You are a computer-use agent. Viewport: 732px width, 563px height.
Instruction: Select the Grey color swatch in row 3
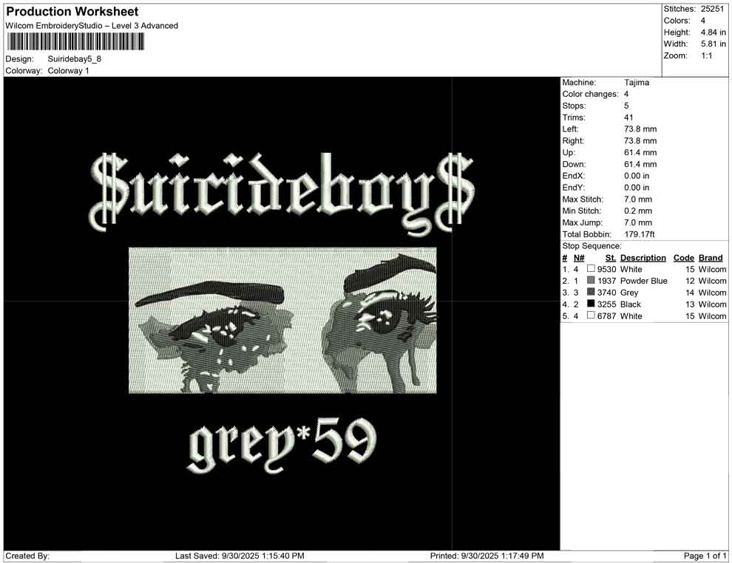[x=591, y=292]
